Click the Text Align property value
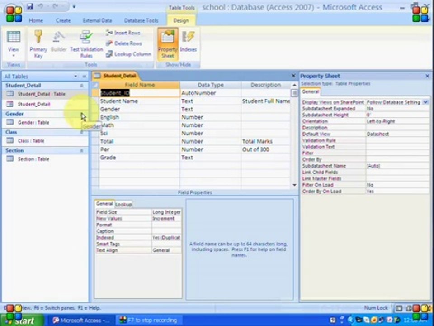Screen dimensions: 434x326 click(166, 250)
